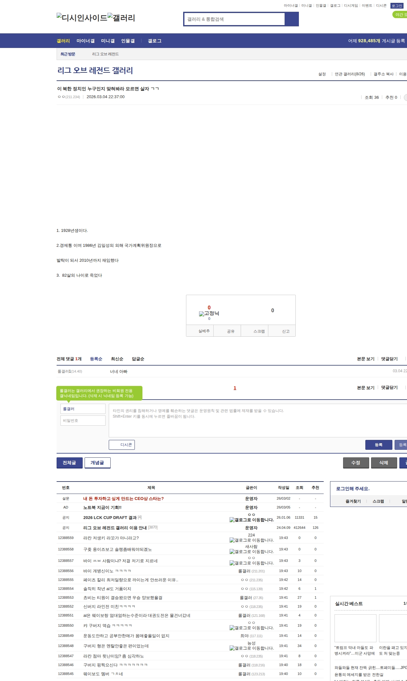Open notice 리그 오브 레전드 갤러리 이용 안내

click(115, 528)
